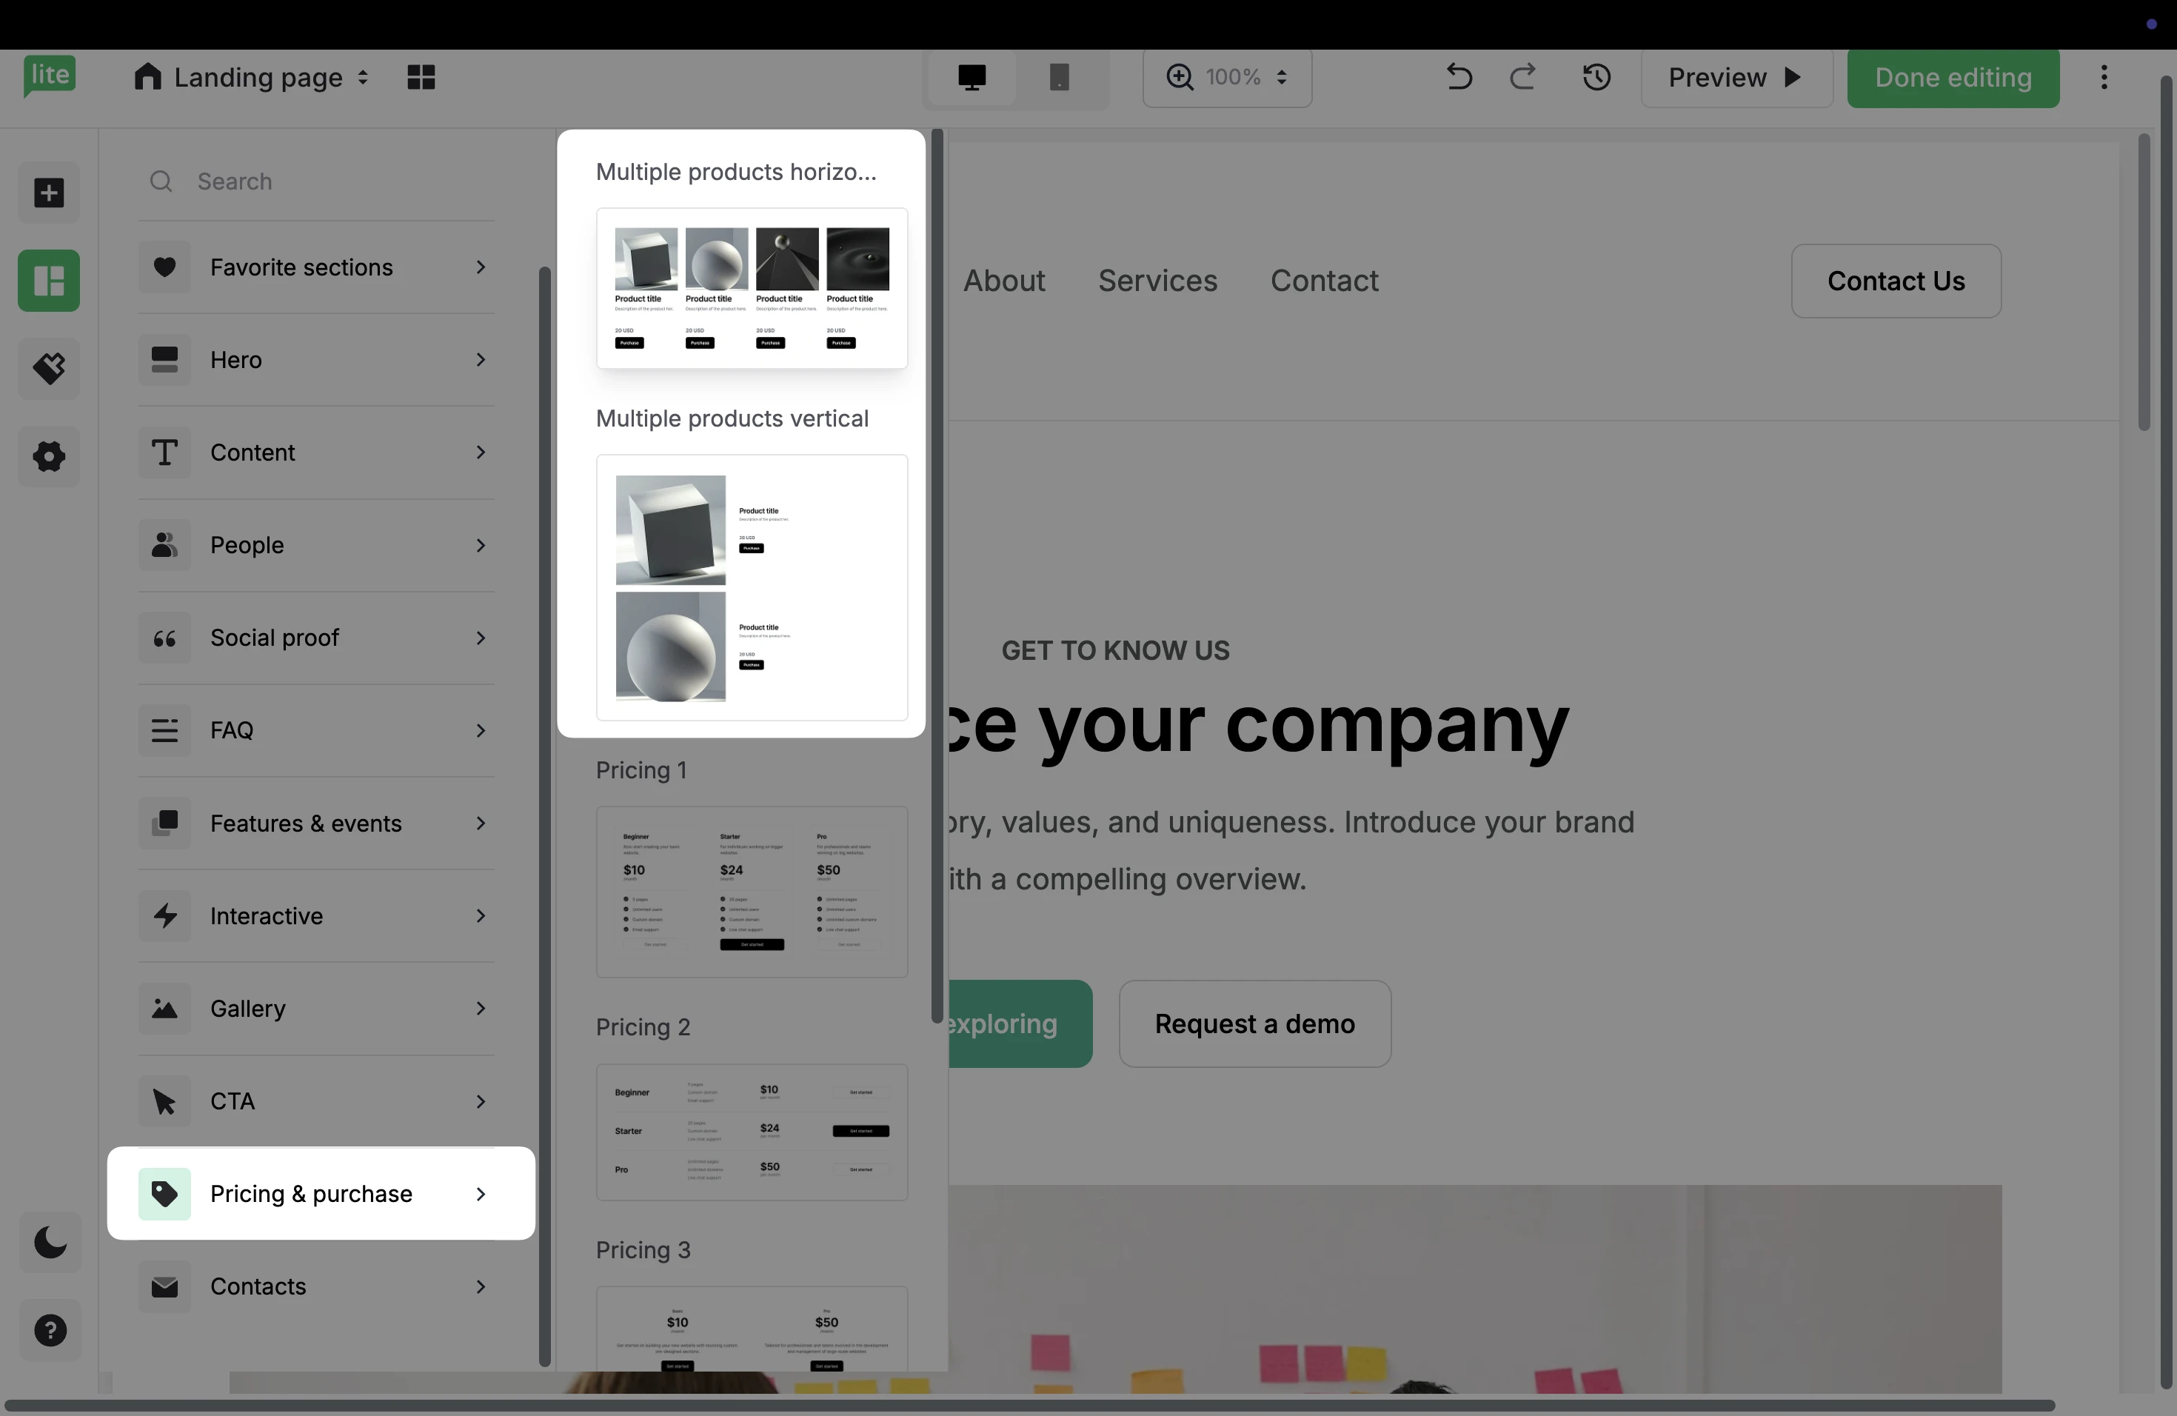The image size is (2177, 1416).
Task: Open the Social proof category
Action: [316, 638]
